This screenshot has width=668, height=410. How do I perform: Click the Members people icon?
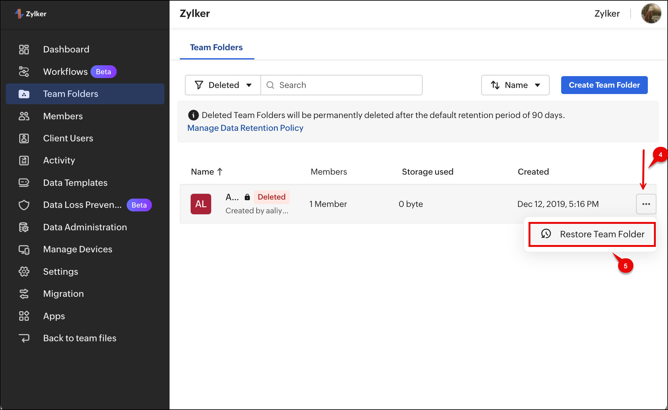pyautogui.click(x=24, y=116)
